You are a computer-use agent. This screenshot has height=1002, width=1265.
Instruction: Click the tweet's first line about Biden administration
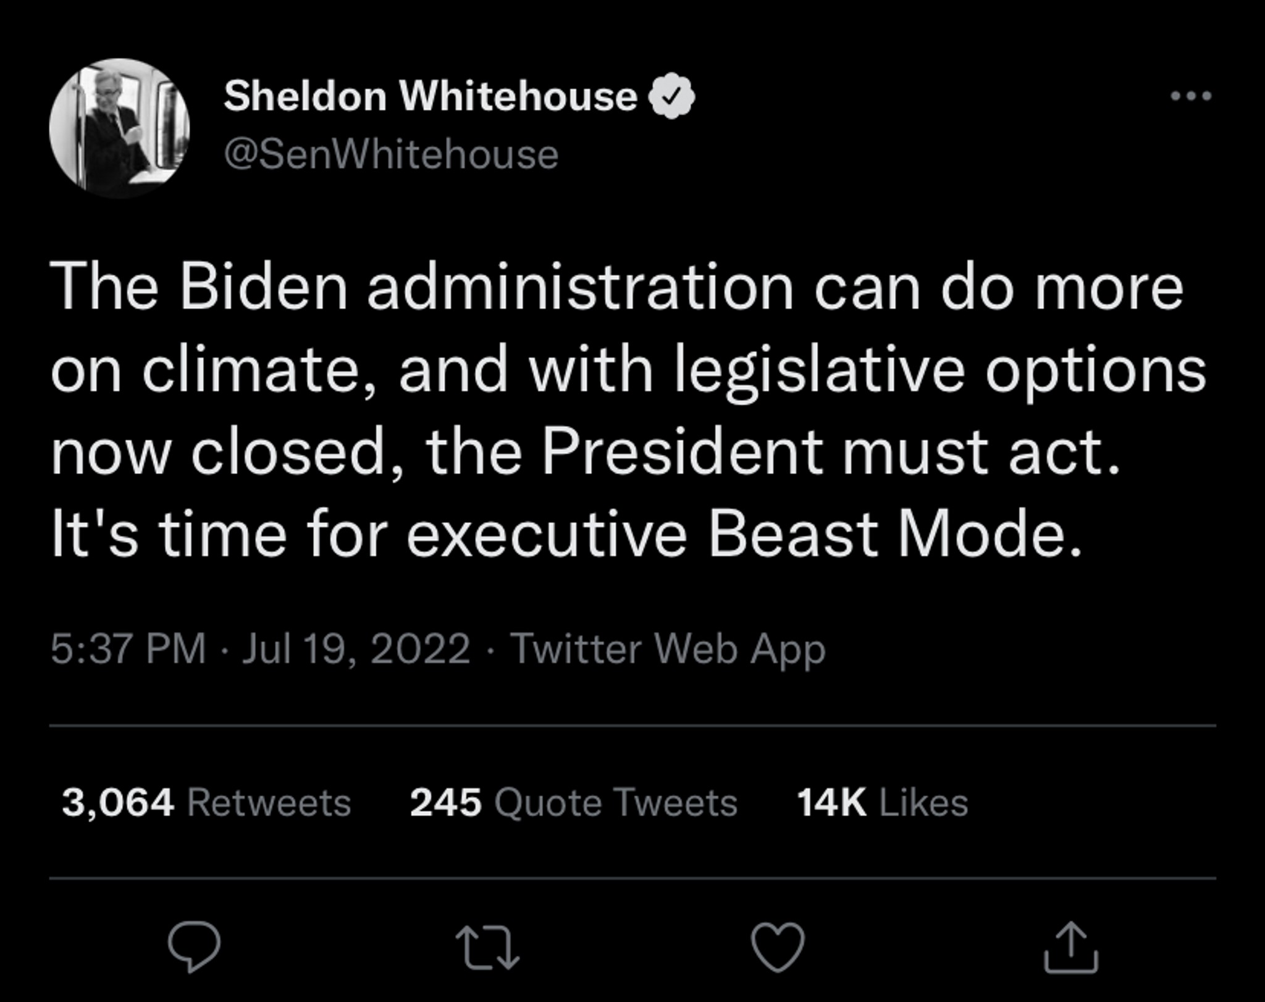(x=617, y=287)
